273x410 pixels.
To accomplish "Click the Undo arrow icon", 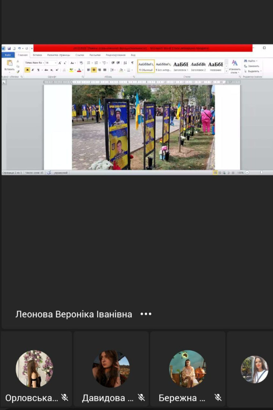I will tap(19, 49).
